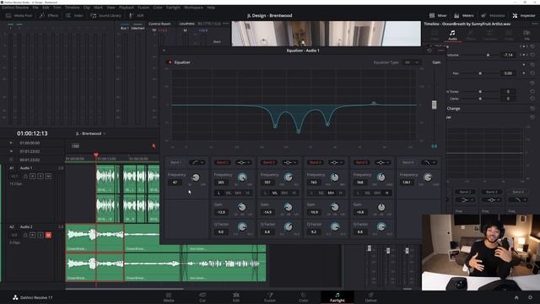
Task: Open the Edit menu
Action: pos(46,8)
